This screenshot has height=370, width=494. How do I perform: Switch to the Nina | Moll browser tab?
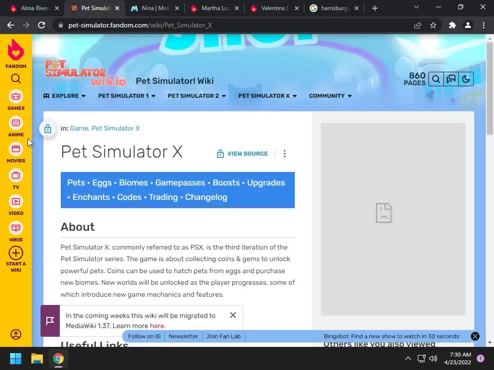click(x=154, y=8)
